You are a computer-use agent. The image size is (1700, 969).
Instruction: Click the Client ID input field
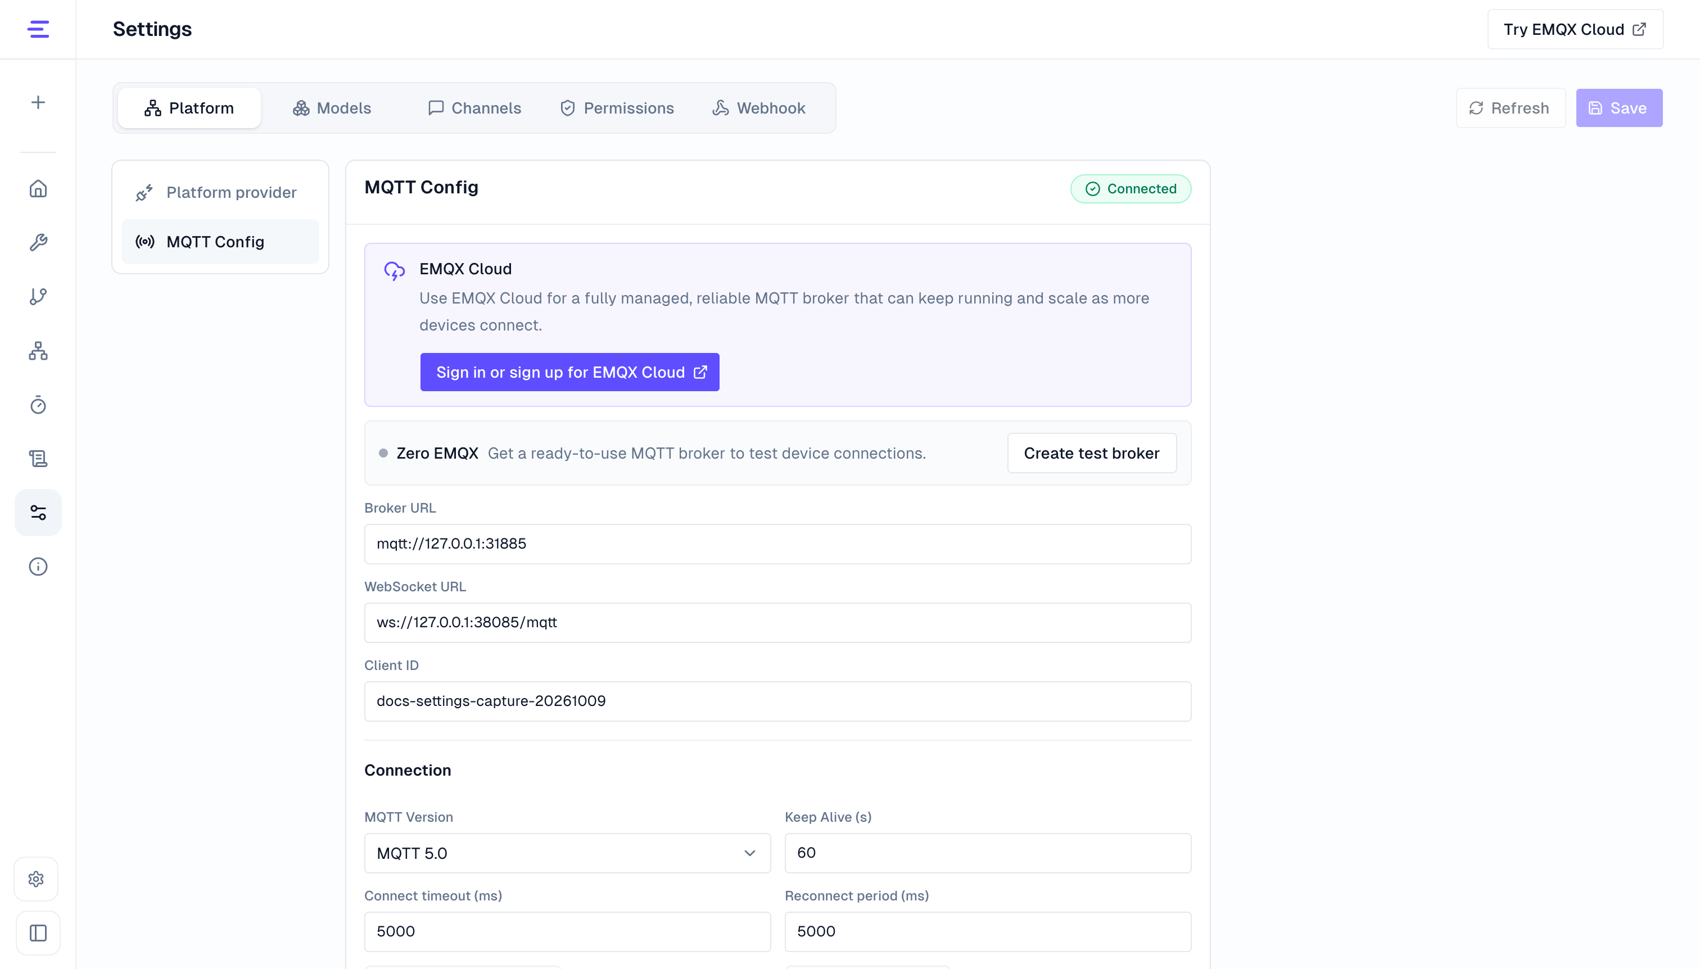coord(777,701)
